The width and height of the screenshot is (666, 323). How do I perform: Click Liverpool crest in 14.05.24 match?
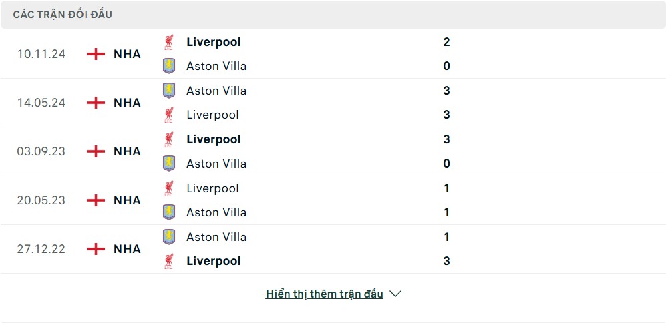pos(169,115)
